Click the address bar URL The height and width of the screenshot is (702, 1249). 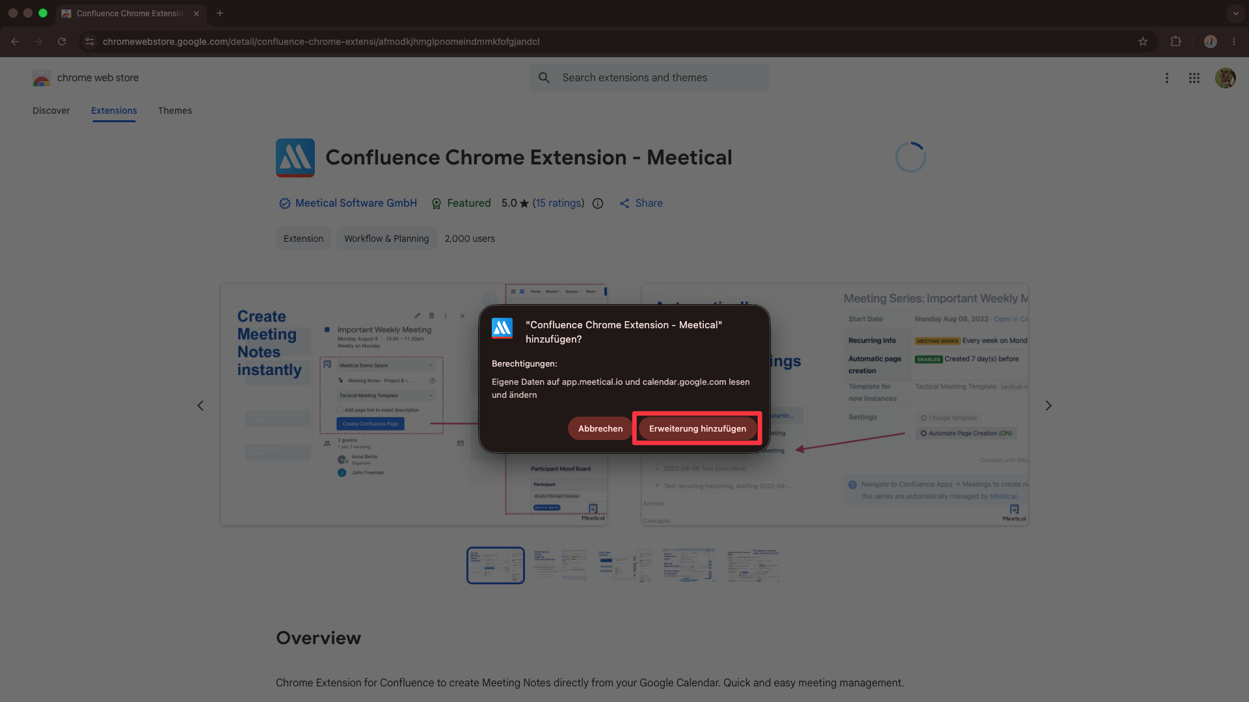tap(321, 42)
